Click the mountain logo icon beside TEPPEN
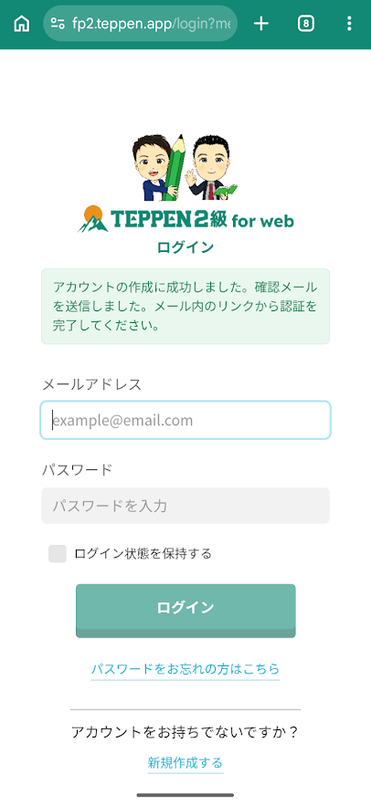 click(92, 218)
